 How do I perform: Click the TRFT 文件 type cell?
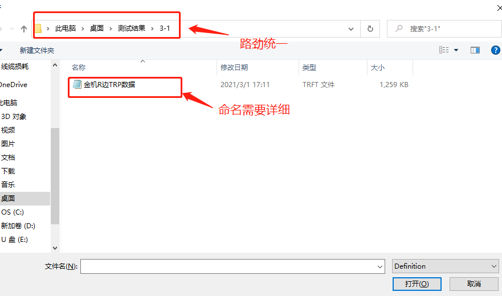click(319, 84)
